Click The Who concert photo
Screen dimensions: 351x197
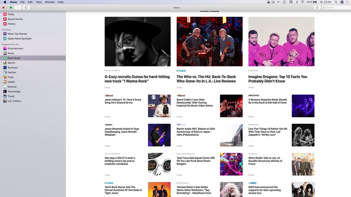pyautogui.click(x=209, y=41)
